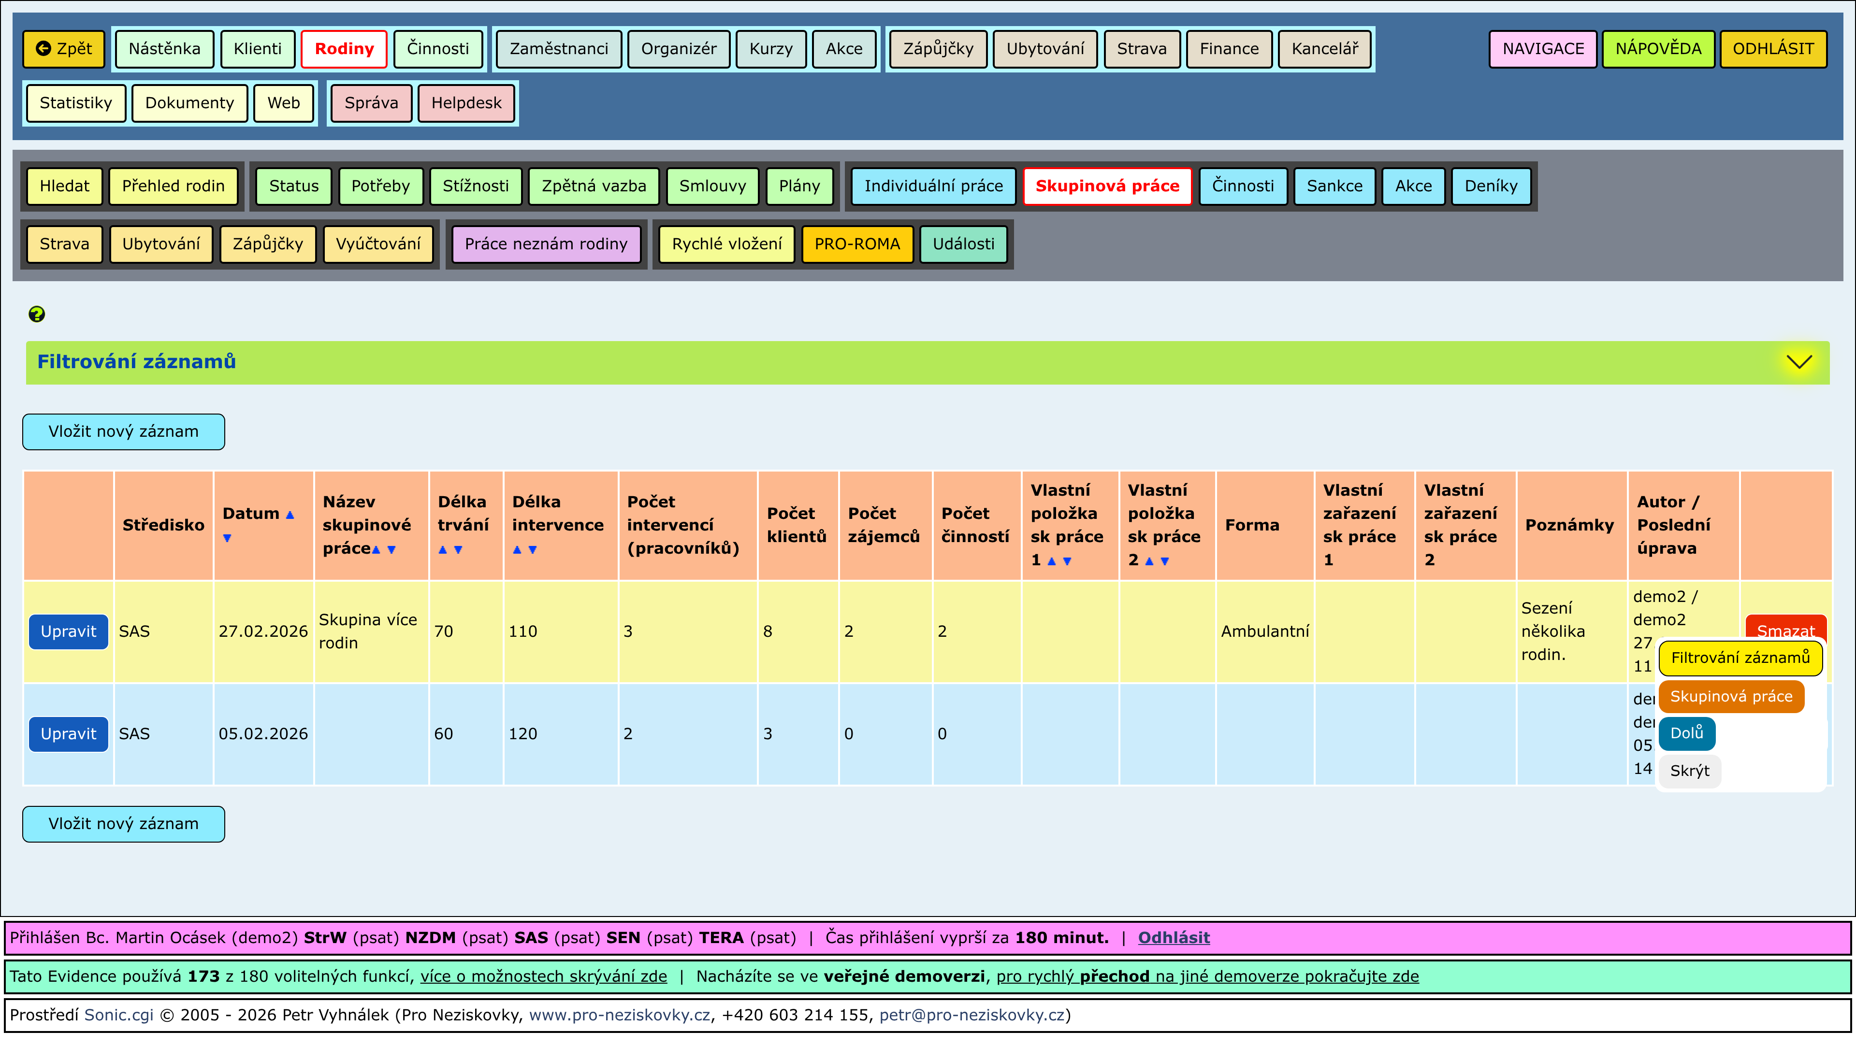Sort Vlastní položka sk práce 1 descending

pos(1067,561)
